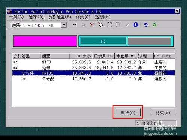
Task: Click the 已使用 MB column header
Action: point(103,56)
